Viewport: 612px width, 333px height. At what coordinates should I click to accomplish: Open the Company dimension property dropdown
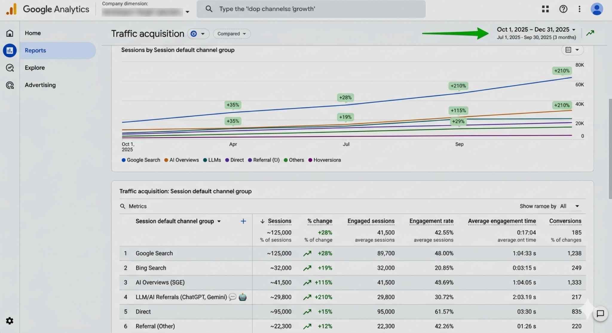pyautogui.click(x=146, y=12)
